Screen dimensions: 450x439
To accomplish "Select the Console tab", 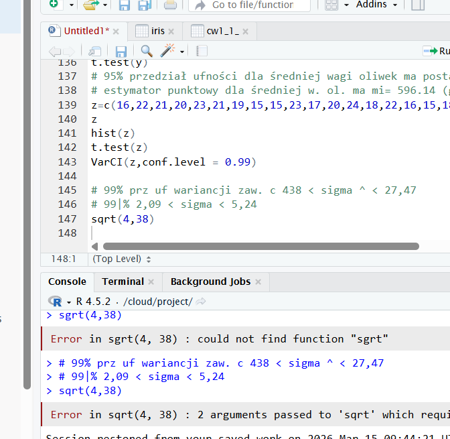I will 67,281.
